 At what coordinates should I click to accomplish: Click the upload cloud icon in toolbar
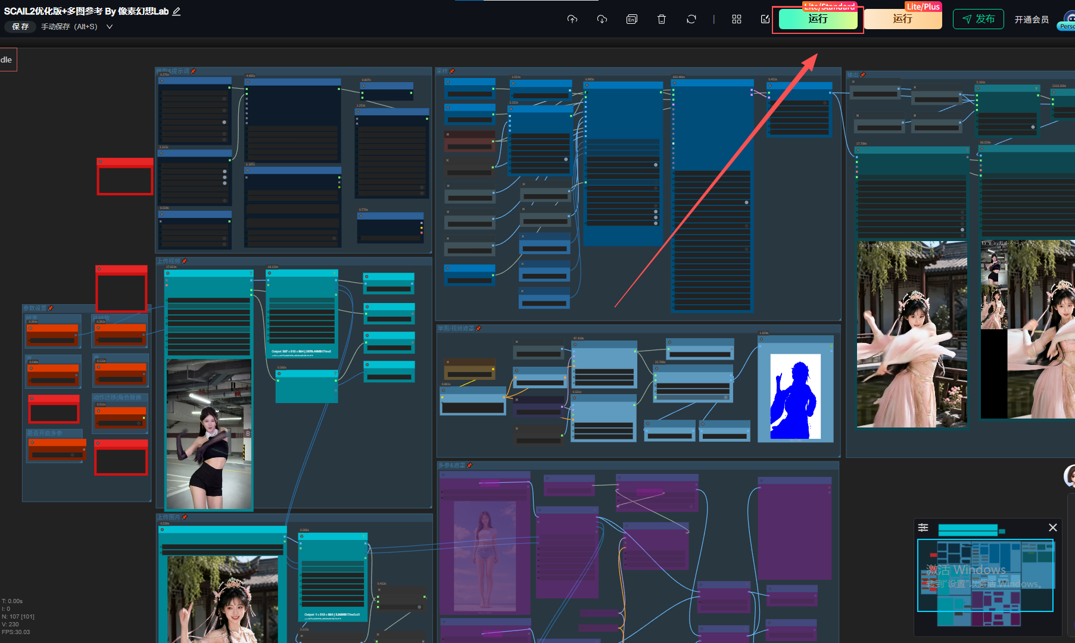point(572,19)
